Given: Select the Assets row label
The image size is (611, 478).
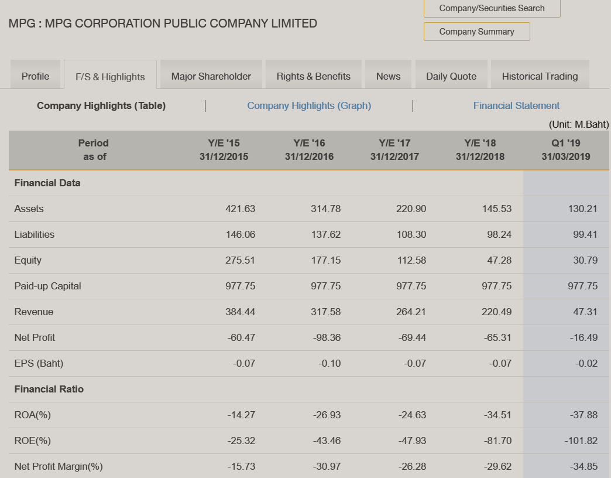Looking at the screenshot, I should coord(29,209).
